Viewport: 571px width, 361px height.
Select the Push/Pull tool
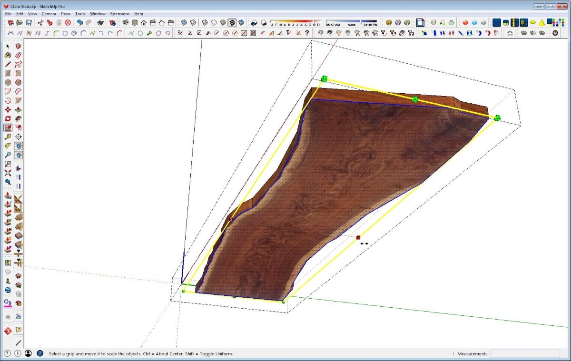(x=18, y=110)
